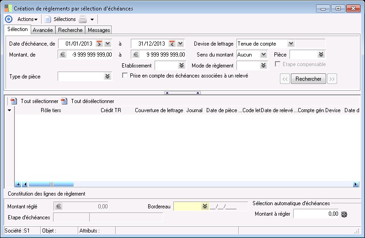Click horizontal scrollbar left arrow
The image size is (365, 238).
click(25, 184)
